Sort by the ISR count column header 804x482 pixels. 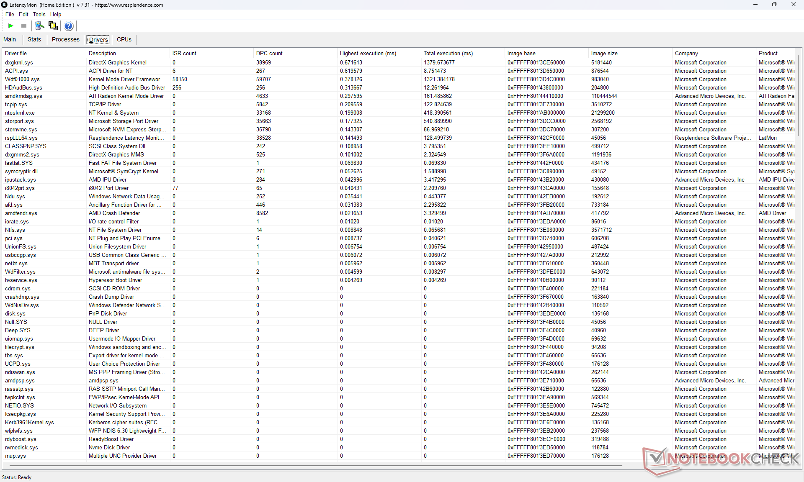click(x=184, y=53)
